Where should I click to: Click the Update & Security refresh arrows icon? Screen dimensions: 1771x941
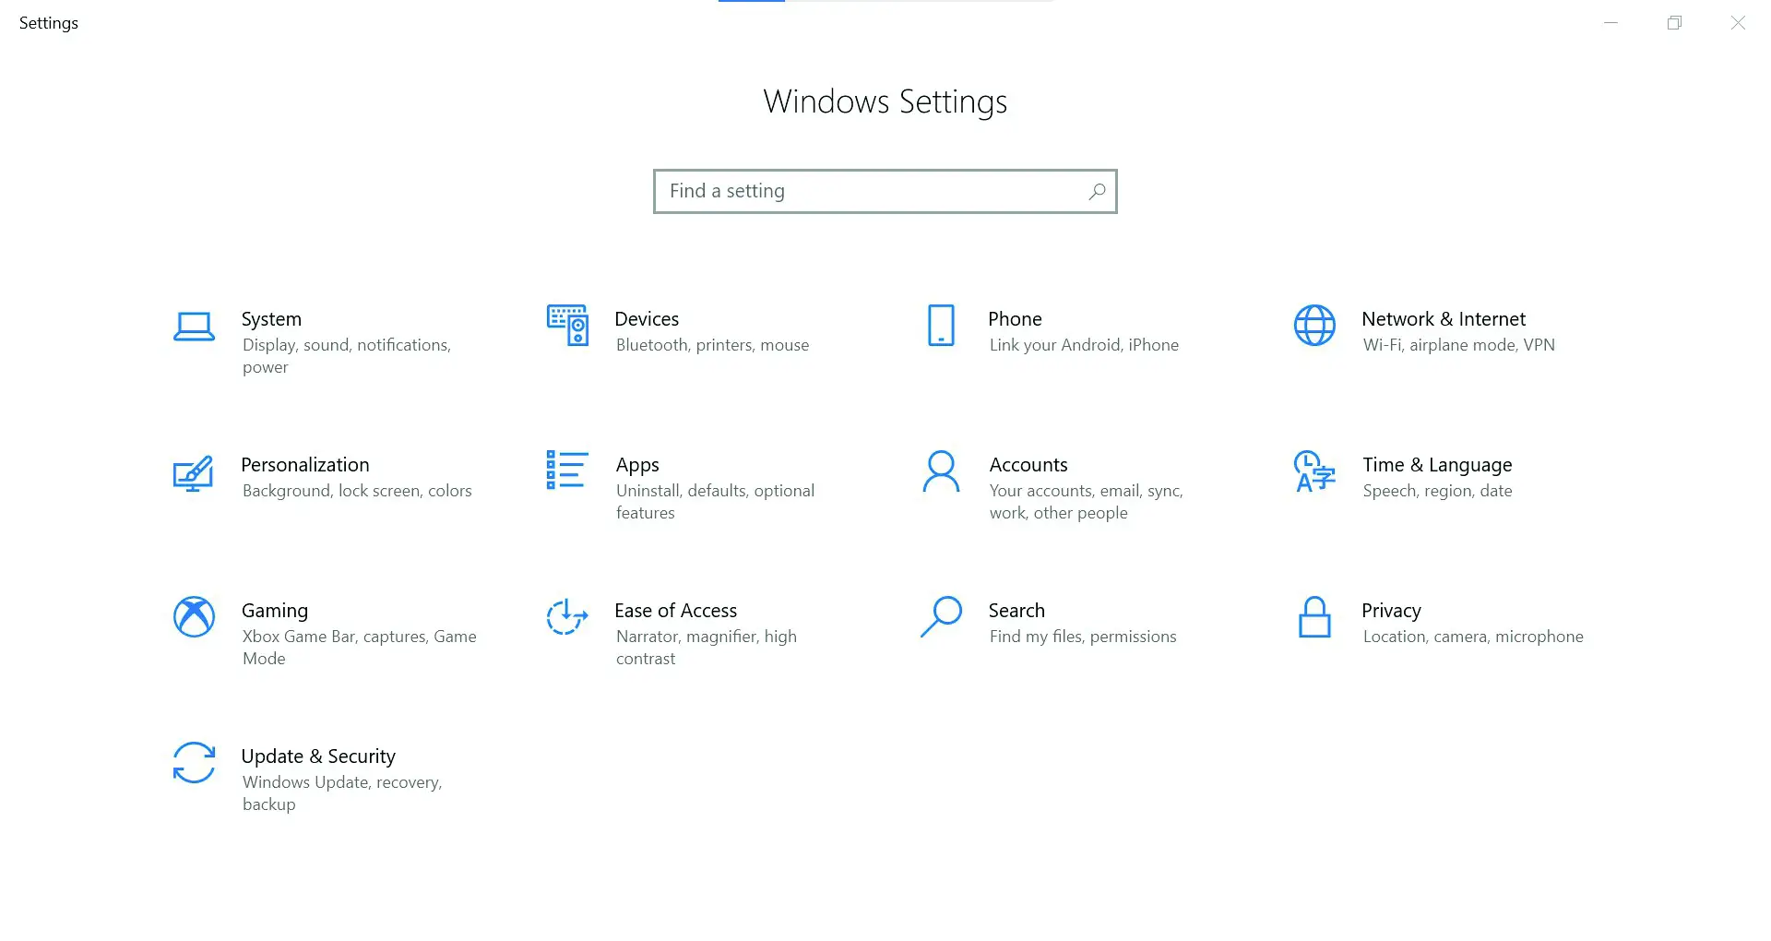[x=194, y=763]
